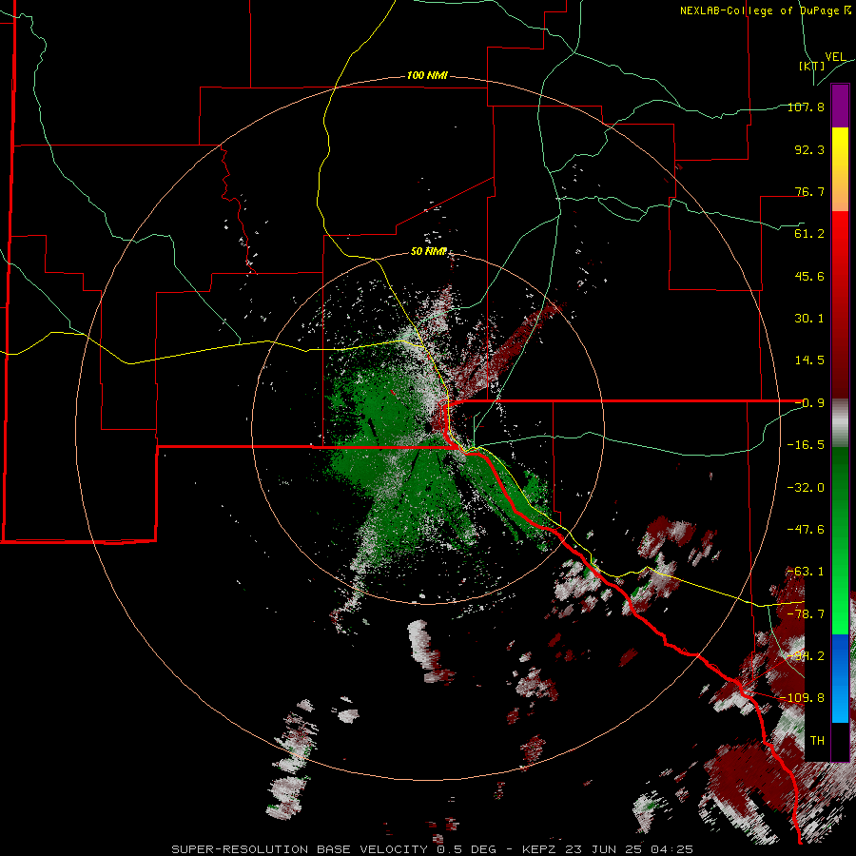Viewport: 856px width, 856px height.
Task: Click the -63.1 legend value
Action: 806,572
